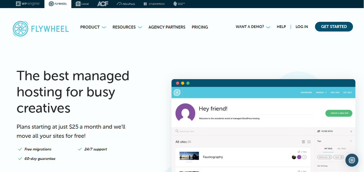
Task: Open the WP Engine brand tab
Action: pyautogui.click(x=28, y=4)
